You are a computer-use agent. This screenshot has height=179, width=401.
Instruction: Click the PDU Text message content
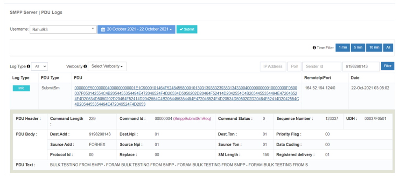coord(179,165)
